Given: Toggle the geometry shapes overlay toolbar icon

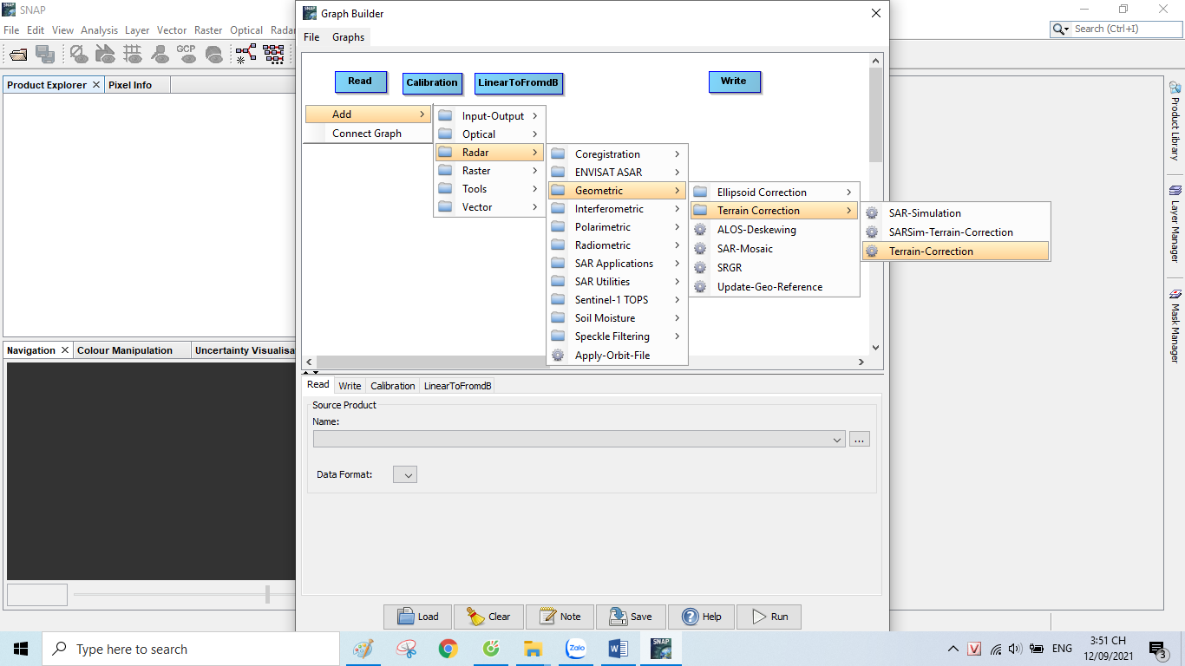Looking at the screenshot, I should point(105,54).
